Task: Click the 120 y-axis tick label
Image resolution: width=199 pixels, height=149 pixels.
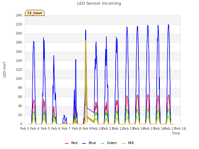Action: 19,70
